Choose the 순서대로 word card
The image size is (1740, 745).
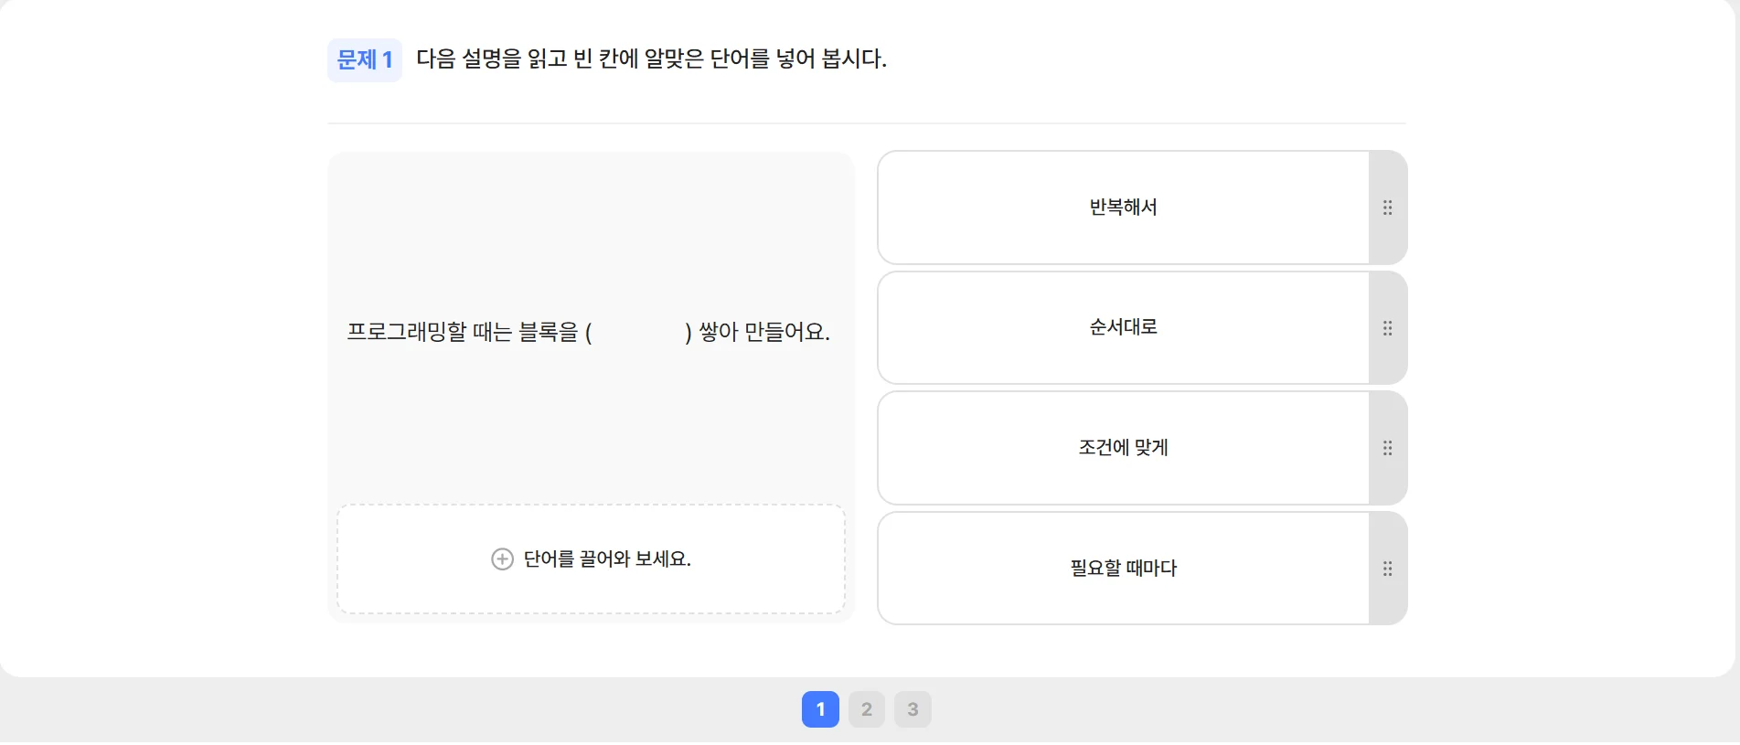click(x=1123, y=328)
